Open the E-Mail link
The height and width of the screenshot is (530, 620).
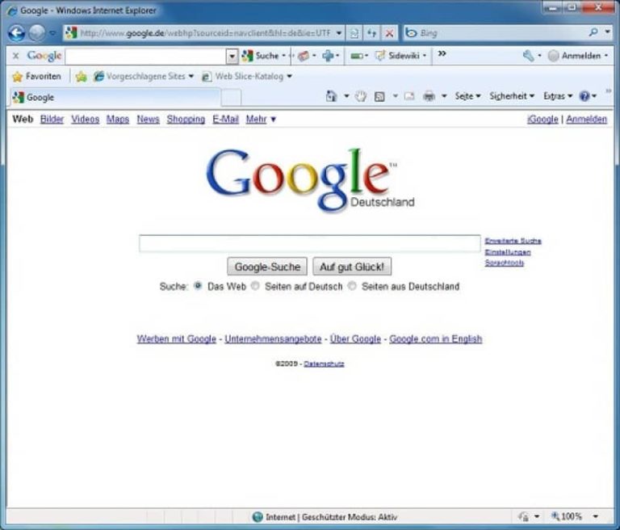tap(226, 119)
